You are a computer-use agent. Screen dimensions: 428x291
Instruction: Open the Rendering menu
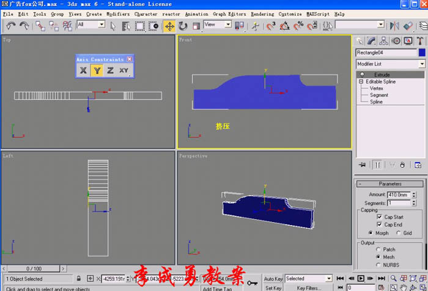point(262,14)
